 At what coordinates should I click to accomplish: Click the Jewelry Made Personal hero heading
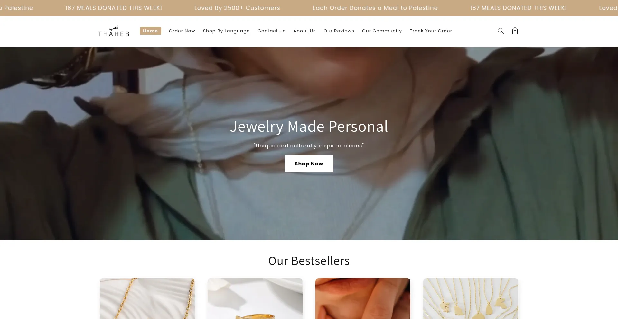coord(309,127)
